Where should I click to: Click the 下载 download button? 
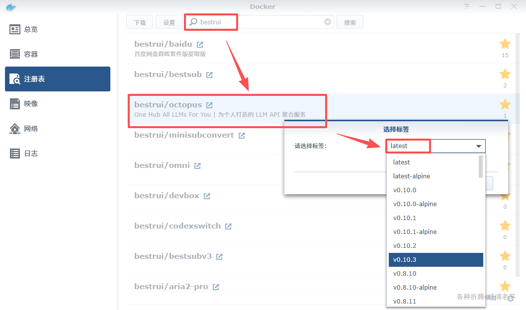pos(140,22)
